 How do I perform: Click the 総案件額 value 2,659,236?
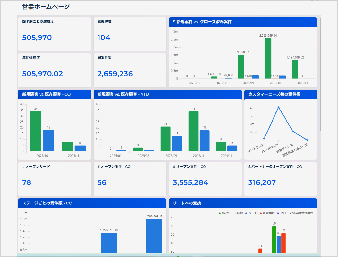coord(115,74)
